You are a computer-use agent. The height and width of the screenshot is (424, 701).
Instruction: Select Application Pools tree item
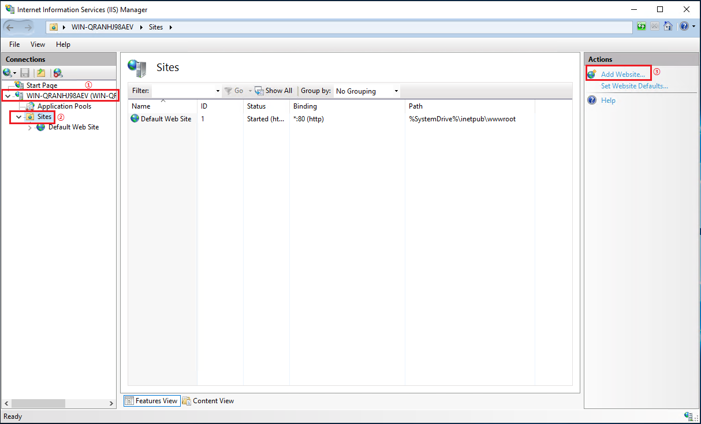point(64,106)
